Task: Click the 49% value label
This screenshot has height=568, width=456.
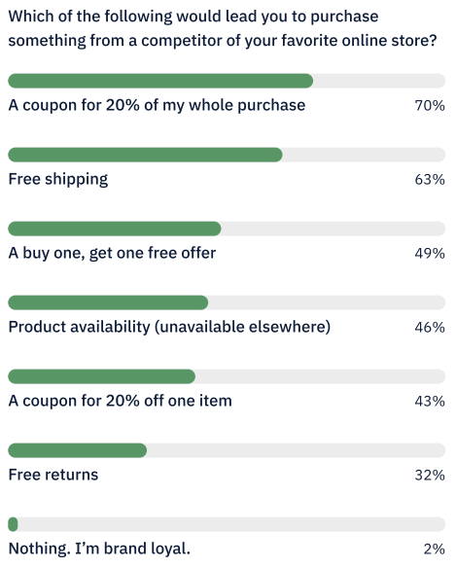Action: point(430,254)
